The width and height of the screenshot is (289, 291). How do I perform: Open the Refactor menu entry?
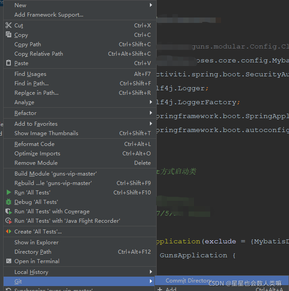coord(80,113)
